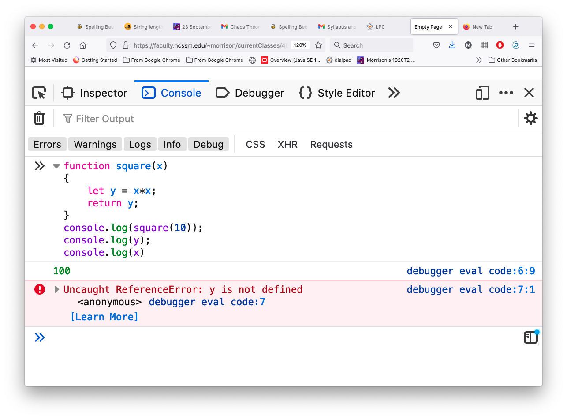Image resolution: width=567 pixels, height=419 pixels.
Task: Open the devtools three-dot options menu
Action: pos(506,93)
